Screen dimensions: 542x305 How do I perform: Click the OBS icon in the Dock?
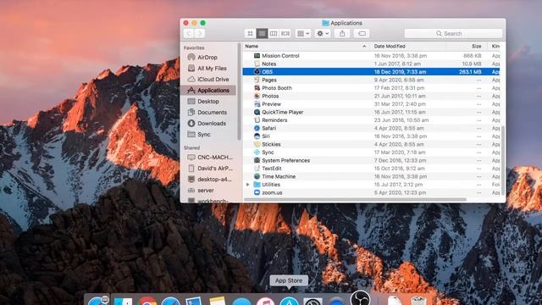[x=360, y=298]
